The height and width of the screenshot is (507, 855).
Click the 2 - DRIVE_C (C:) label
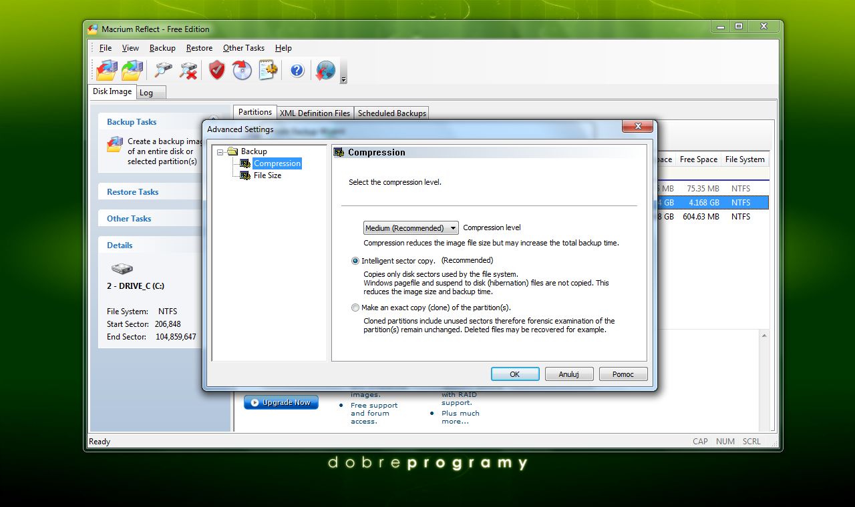pyautogui.click(x=136, y=286)
